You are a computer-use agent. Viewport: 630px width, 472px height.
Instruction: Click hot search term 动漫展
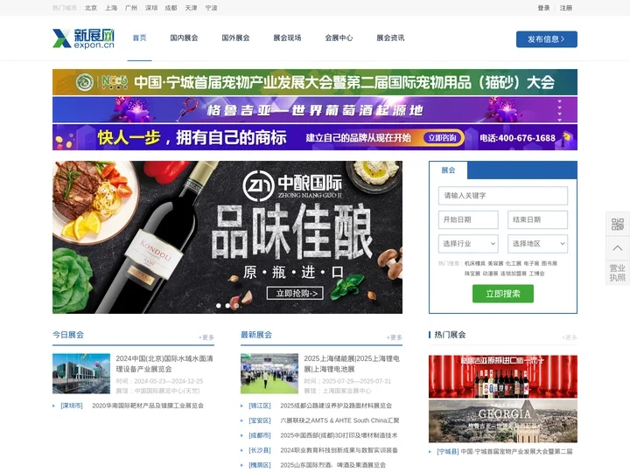[x=490, y=274]
